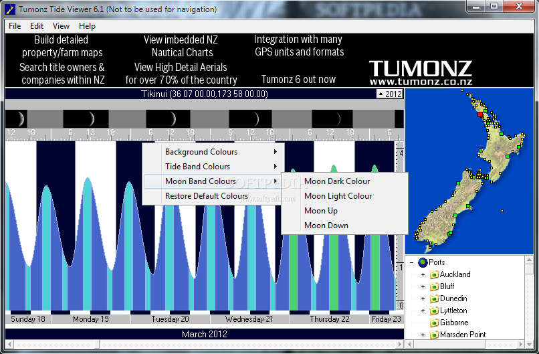
Task: Click the Monday 19 day label
Action: click(91, 319)
